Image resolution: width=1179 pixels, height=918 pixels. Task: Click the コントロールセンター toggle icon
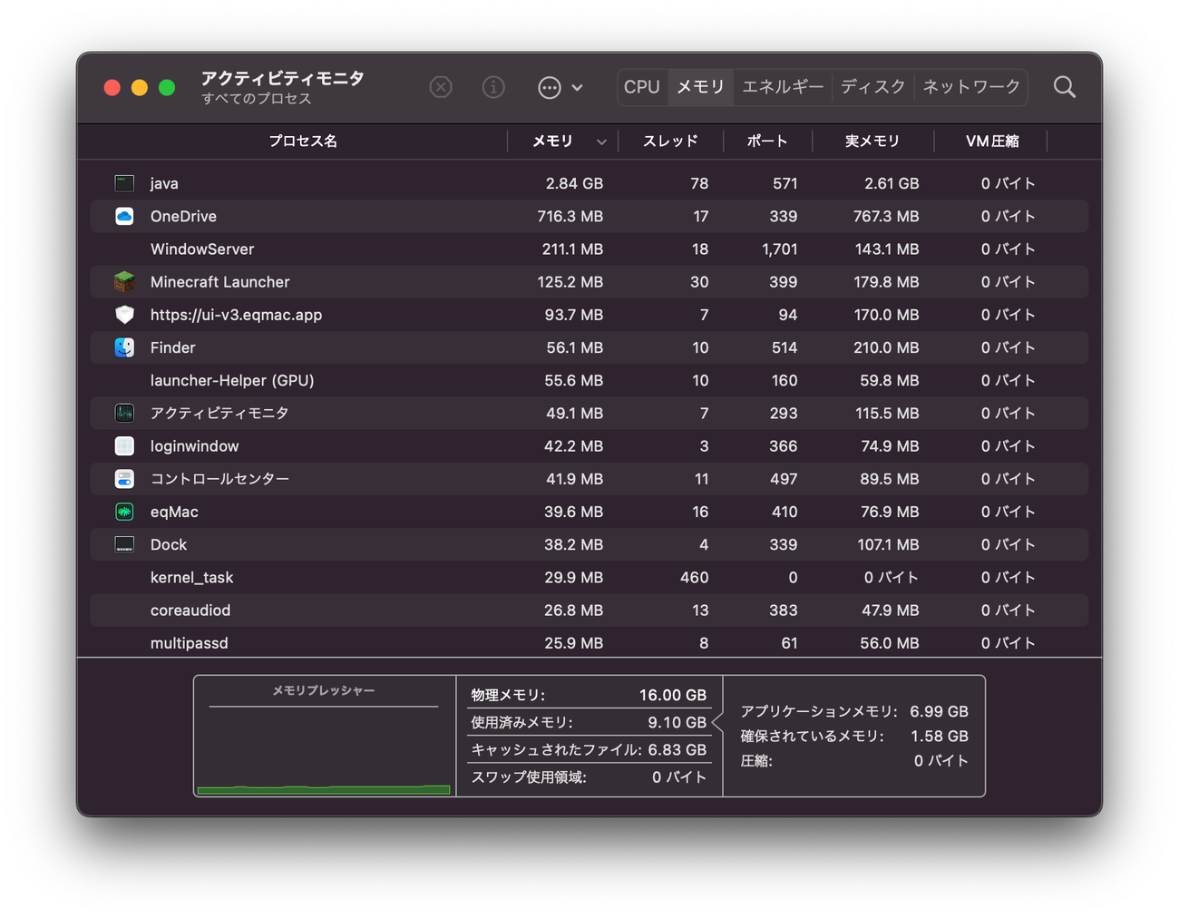click(124, 479)
